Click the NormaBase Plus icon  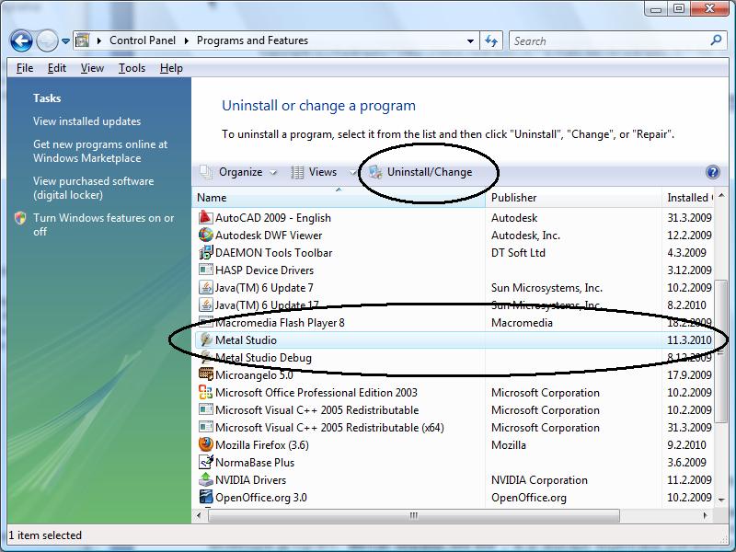(205, 462)
